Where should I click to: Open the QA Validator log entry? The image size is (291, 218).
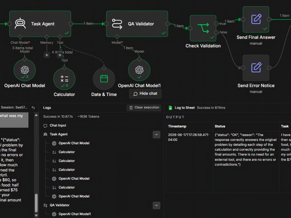pos(60,205)
